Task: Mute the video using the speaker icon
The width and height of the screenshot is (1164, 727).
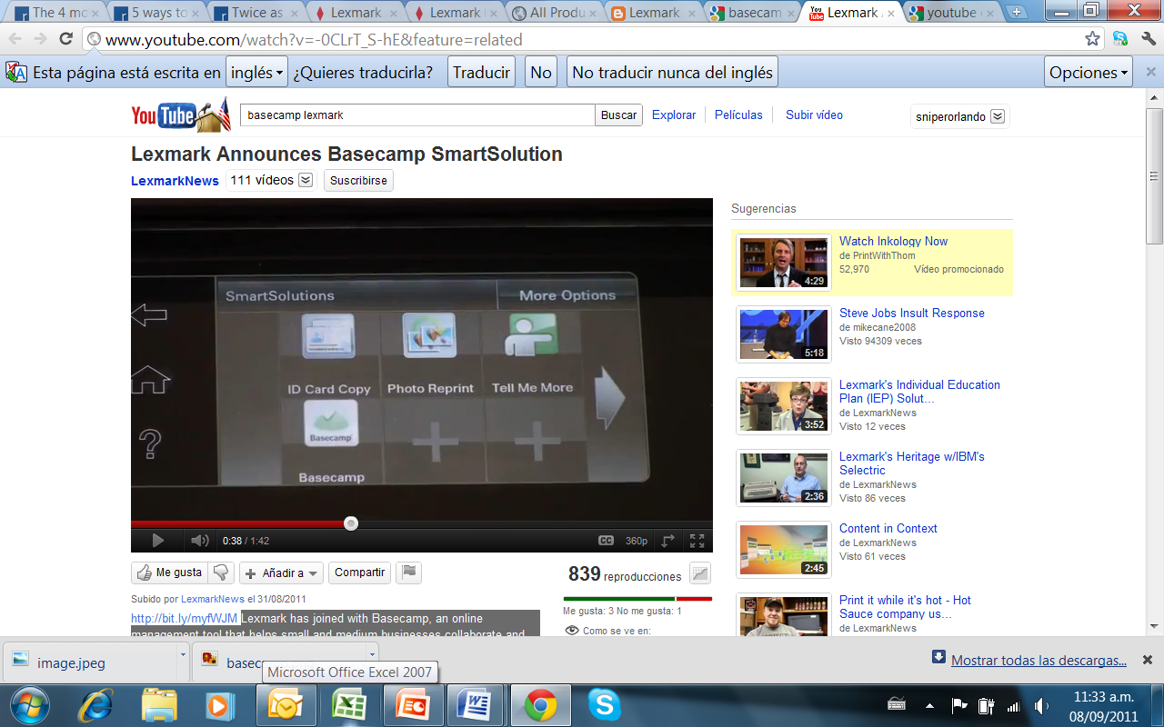Action: click(199, 541)
